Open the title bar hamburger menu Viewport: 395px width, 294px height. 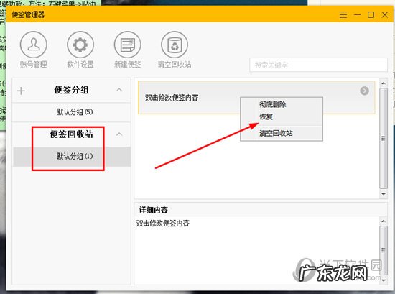pos(343,14)
